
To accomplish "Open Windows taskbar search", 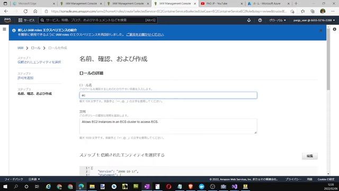I will tap(16, 186).
